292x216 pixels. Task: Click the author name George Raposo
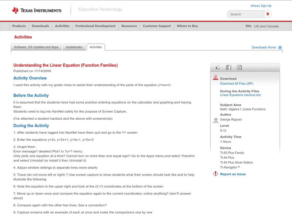coord(231,120)
